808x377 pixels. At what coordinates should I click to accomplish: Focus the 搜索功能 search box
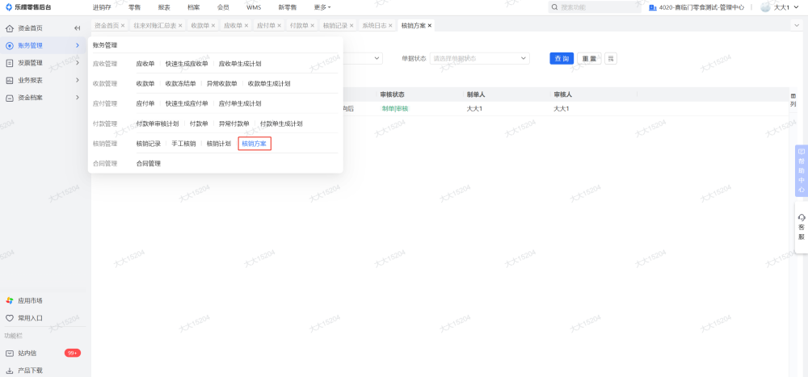pyautogui.click(x=594, y=8)
